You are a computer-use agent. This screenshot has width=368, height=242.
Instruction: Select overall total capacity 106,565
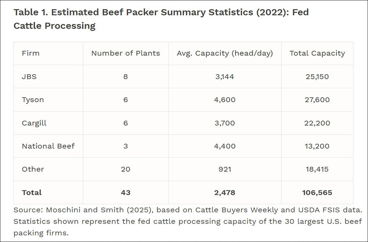317,193
